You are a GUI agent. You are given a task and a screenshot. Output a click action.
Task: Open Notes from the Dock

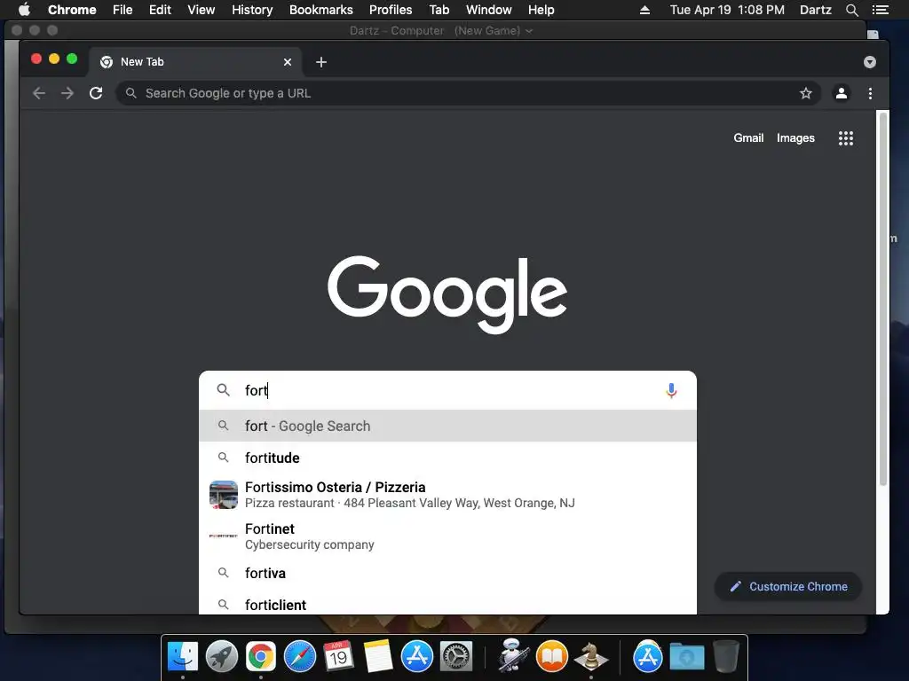coord(378,657)
